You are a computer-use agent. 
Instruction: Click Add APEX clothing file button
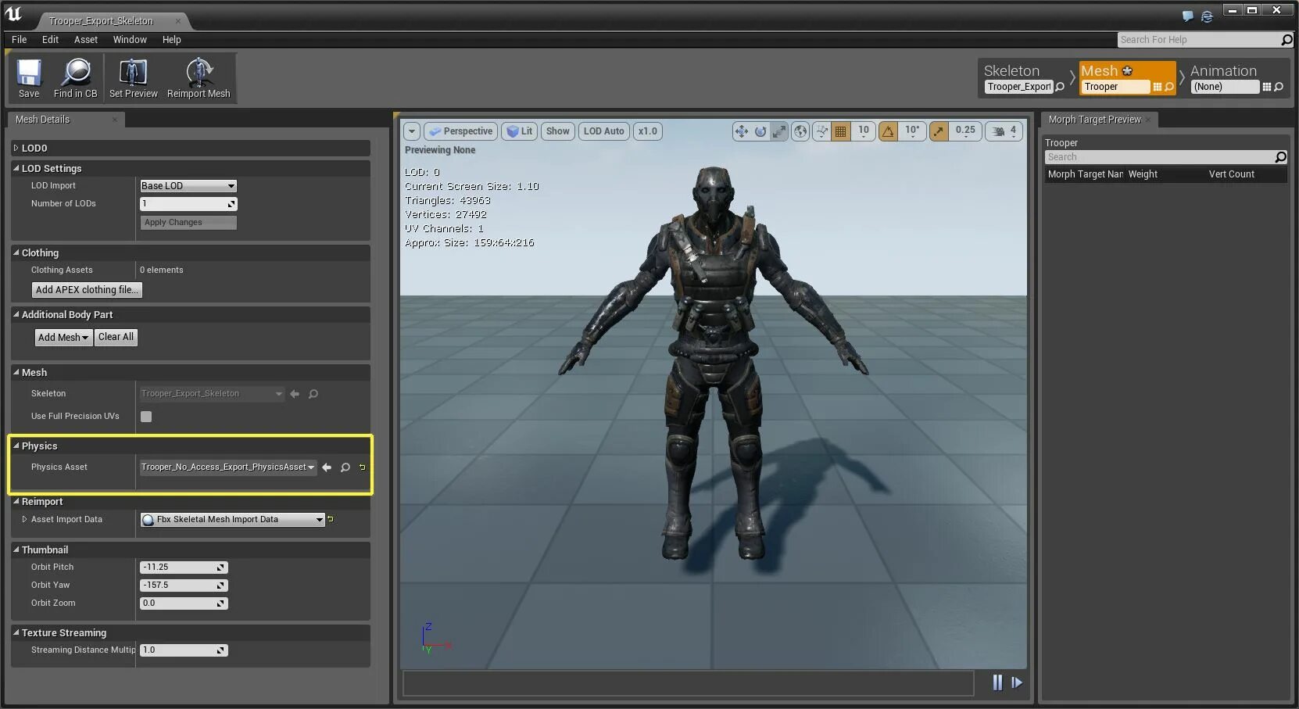pyautogui.click(x=87, y=290)
